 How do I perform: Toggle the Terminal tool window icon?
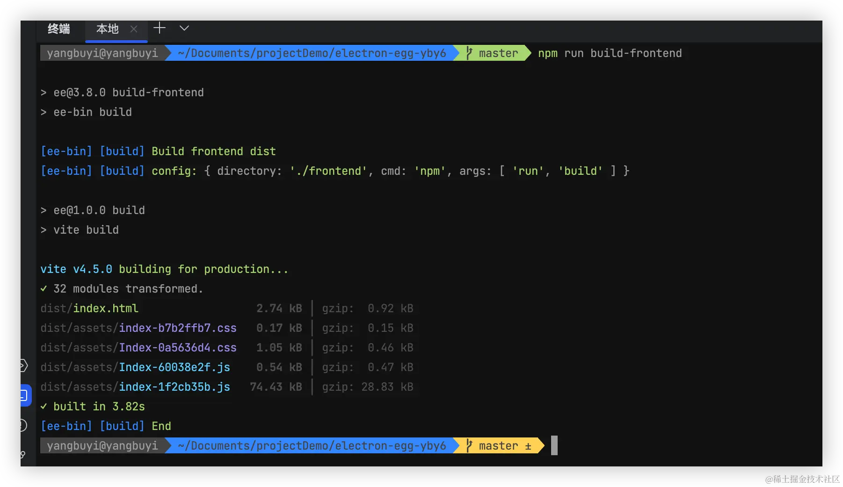click(x=25, y=395)
